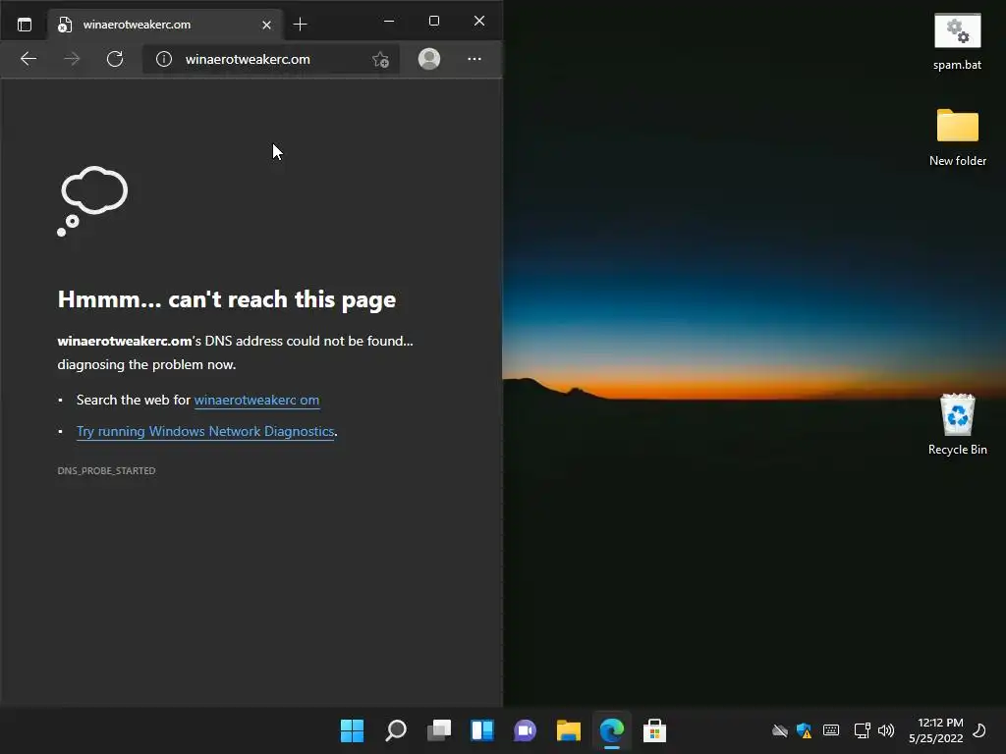Select the Recycle Bin on desktop

(957, 425)
